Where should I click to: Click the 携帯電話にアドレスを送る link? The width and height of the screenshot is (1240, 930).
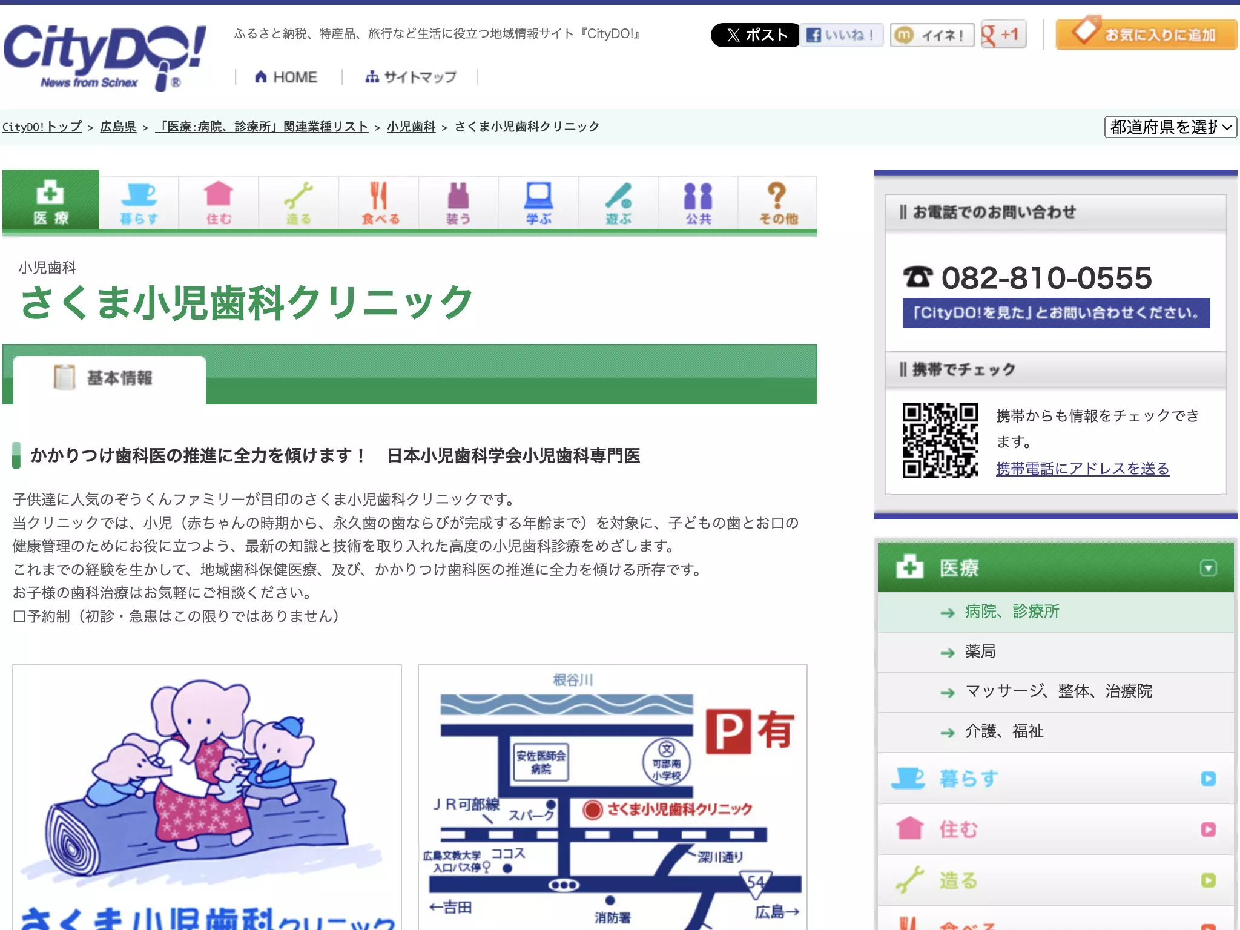1083,469
